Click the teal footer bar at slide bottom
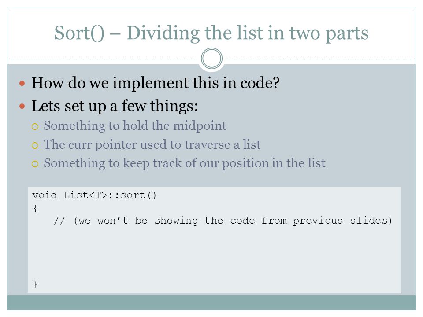The width and height of the screenshot is (423, 317). (211, 302)
